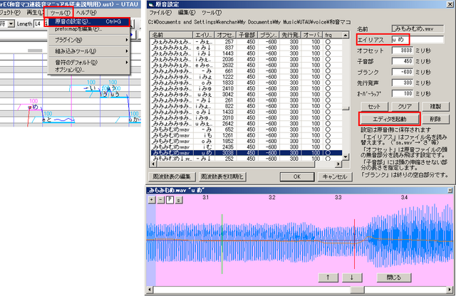The height and width of the screenshot is (296, 456).
Task: Choose 原音の設定(S) from the Tools menu
Action: (x=88, y=21)
